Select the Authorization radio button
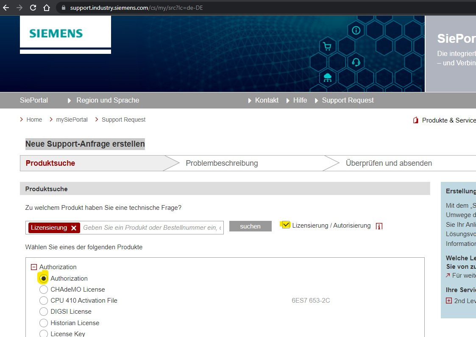This screenshot has width=476, height=337. (x=43, y=279)
